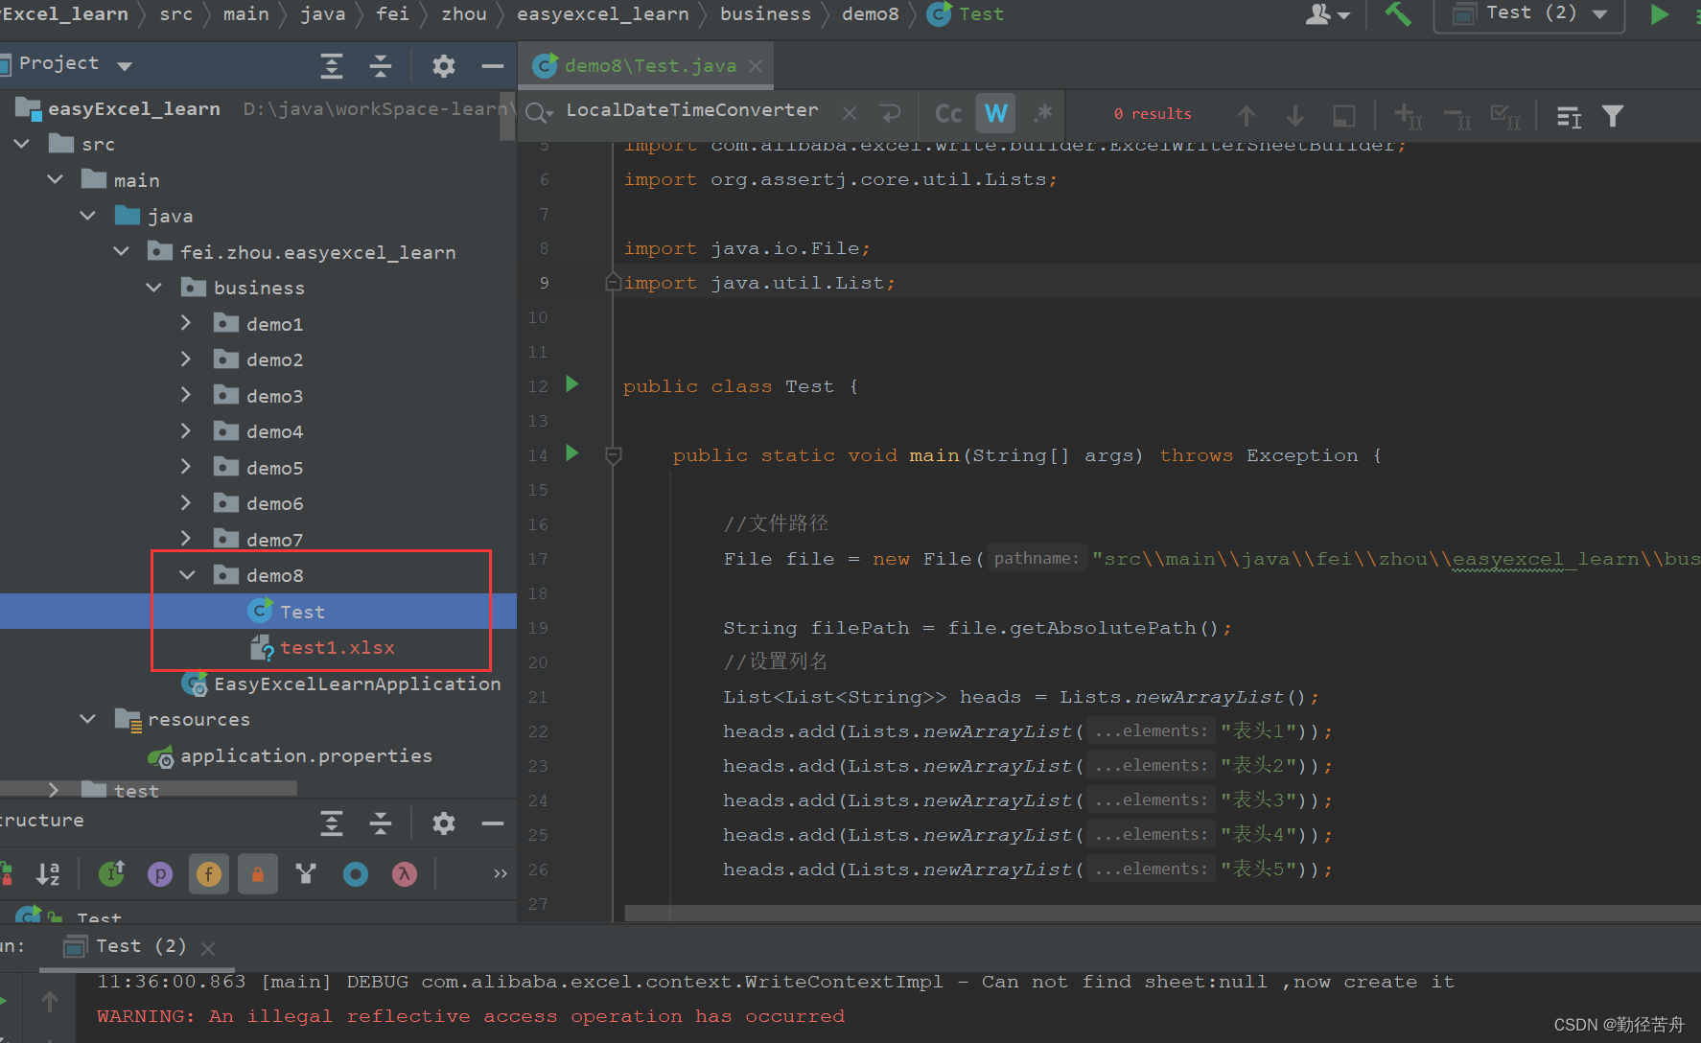Toggle Show Anonymous Classes in Structure

[356, 873]
